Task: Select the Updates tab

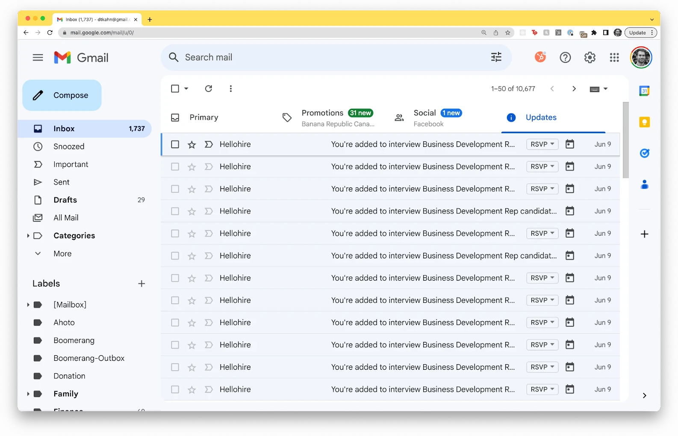Action: pyautogui.click(x=553, y=117)
